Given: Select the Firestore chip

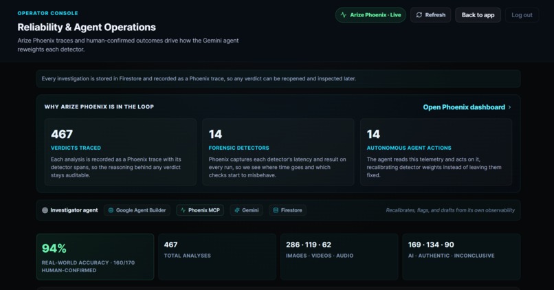Looking at the screenshot, I should (x=287, y=210).
